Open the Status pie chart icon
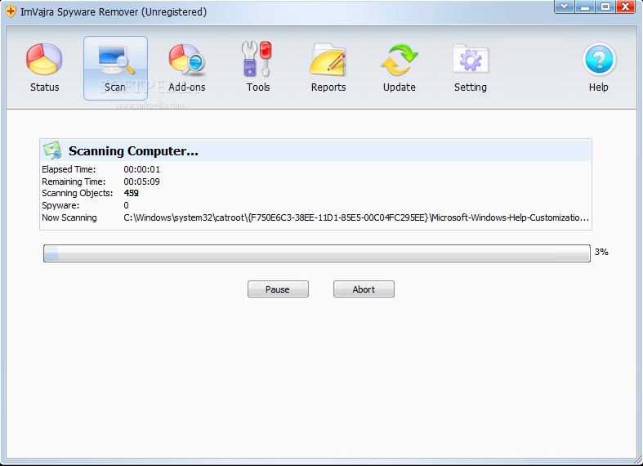 pyautogui.click(x=44, y=60)
